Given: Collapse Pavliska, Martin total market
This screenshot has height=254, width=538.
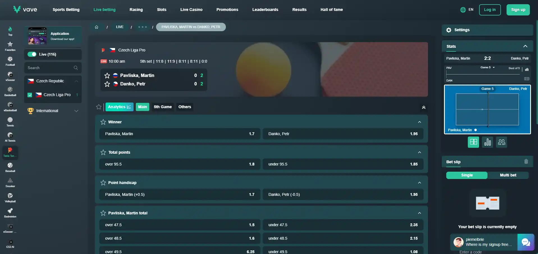Looking at the screenshot, I should pos(420,213).
